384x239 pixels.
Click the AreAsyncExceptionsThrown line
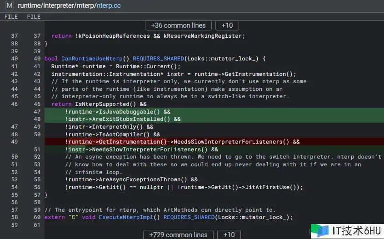click(x=131, y=179)
